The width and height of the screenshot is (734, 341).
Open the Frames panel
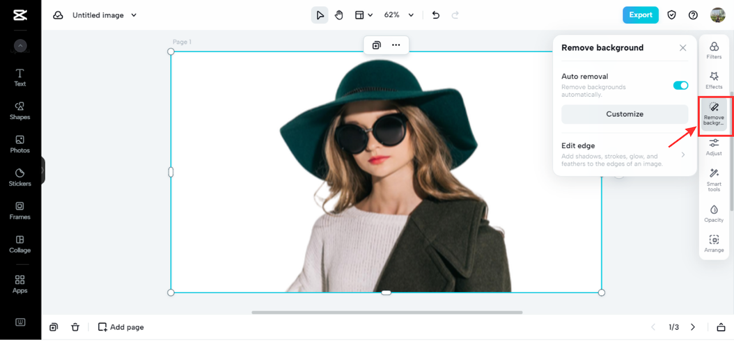point(20,210)
